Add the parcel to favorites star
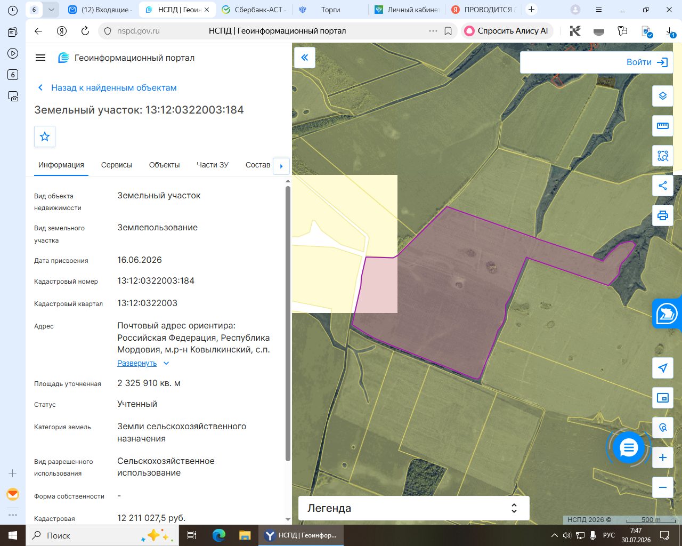 tap(45, 136)
